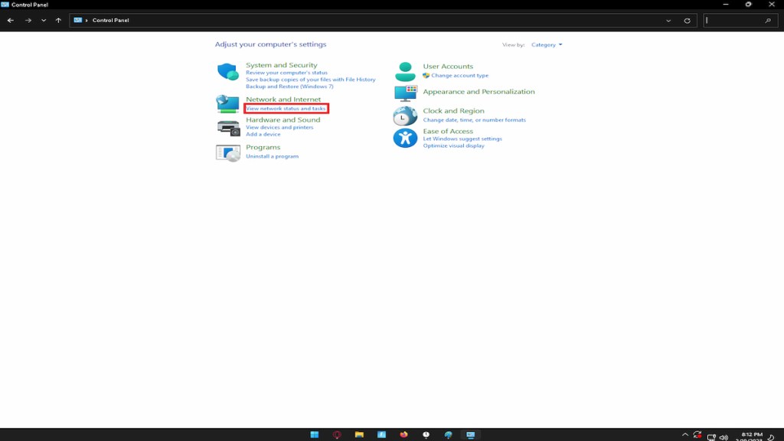Image resolution: width=784 pixels, height=441 pixels.
Task: Refresh the Control Panel view
Action: pyautogui.click(x=687, y=21)
